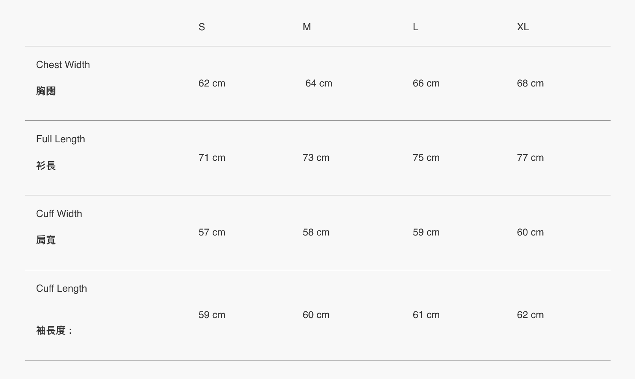Screen dimensions: 635x379
Task: Click the 71 cm full length cell
Action: pyautogui.click(x=212, y=158)
